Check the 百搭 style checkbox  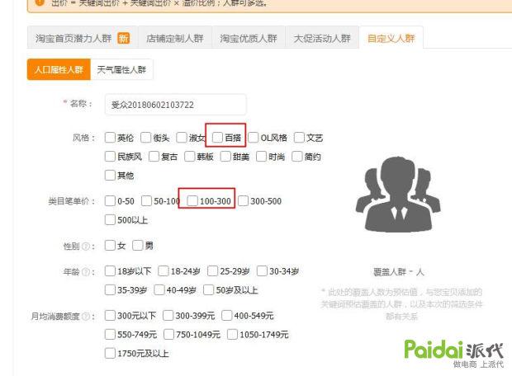217,138
